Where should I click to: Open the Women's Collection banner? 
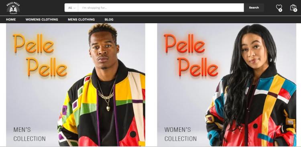[x=226, y=85]
